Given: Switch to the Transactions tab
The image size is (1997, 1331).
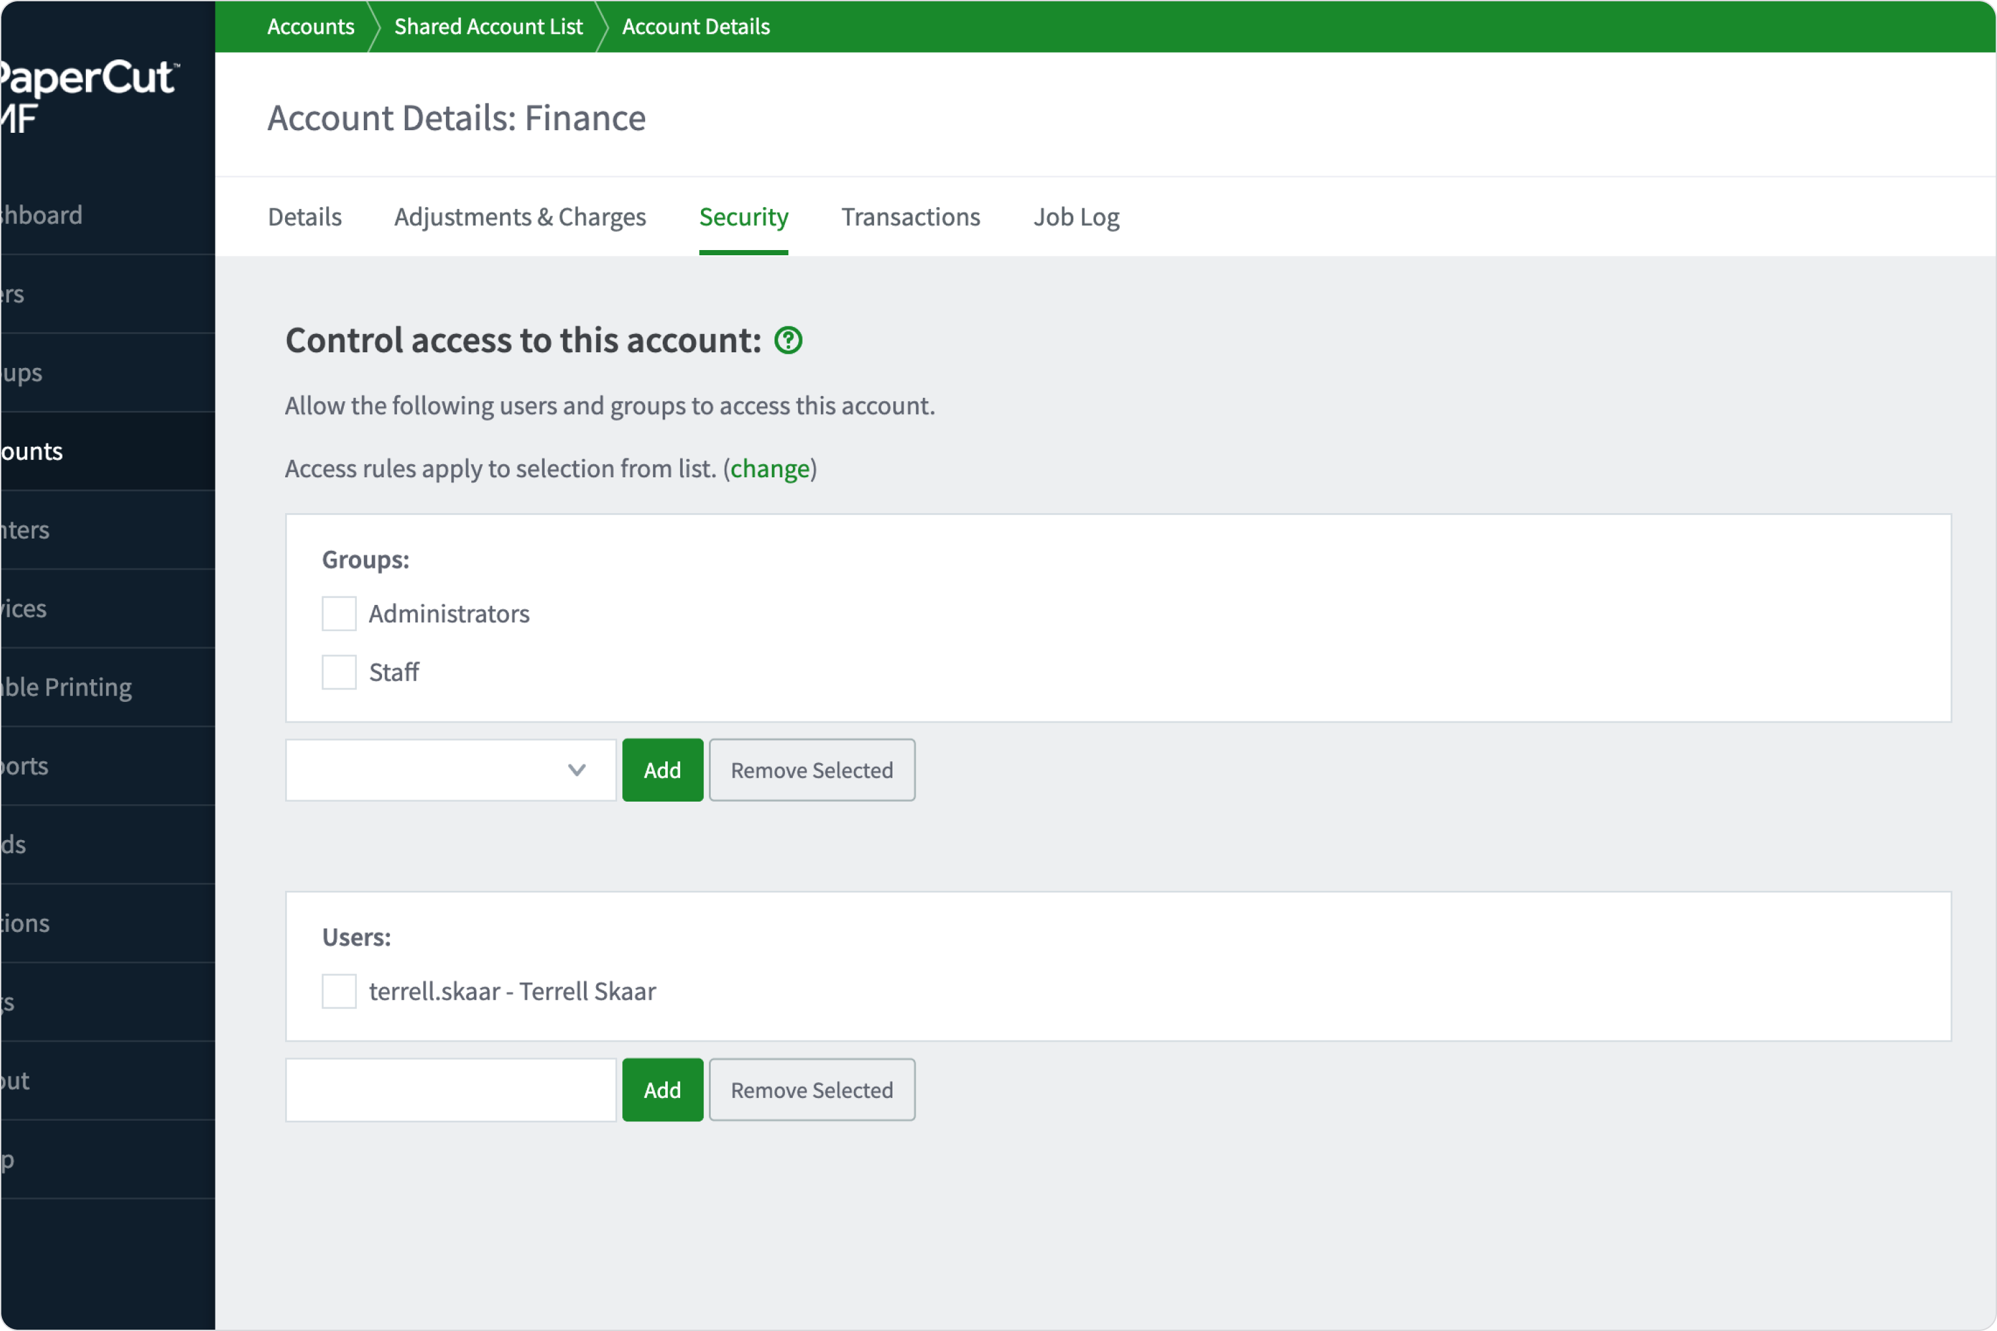Looking at the screenshot, I should click(910, 217).
